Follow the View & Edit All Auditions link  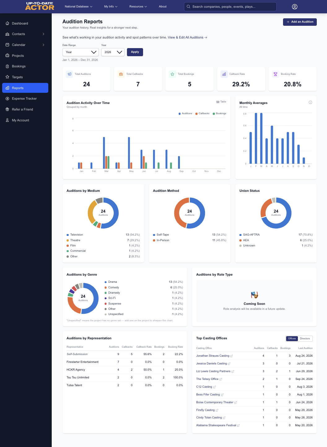pyautogui.click(x=187, y=38)
